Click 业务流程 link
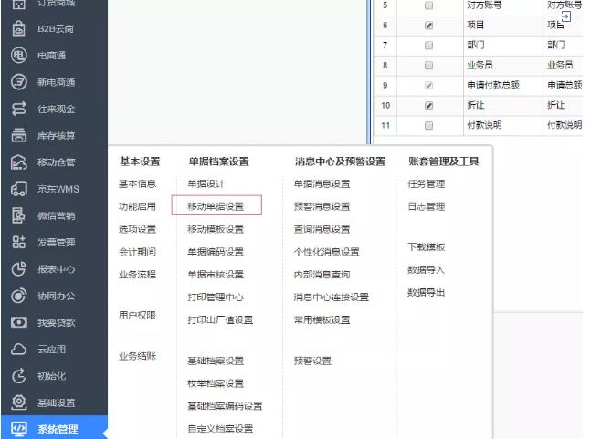 click(137, 274)
